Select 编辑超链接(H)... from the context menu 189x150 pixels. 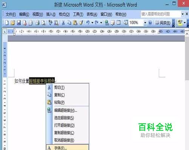(68, 111)
